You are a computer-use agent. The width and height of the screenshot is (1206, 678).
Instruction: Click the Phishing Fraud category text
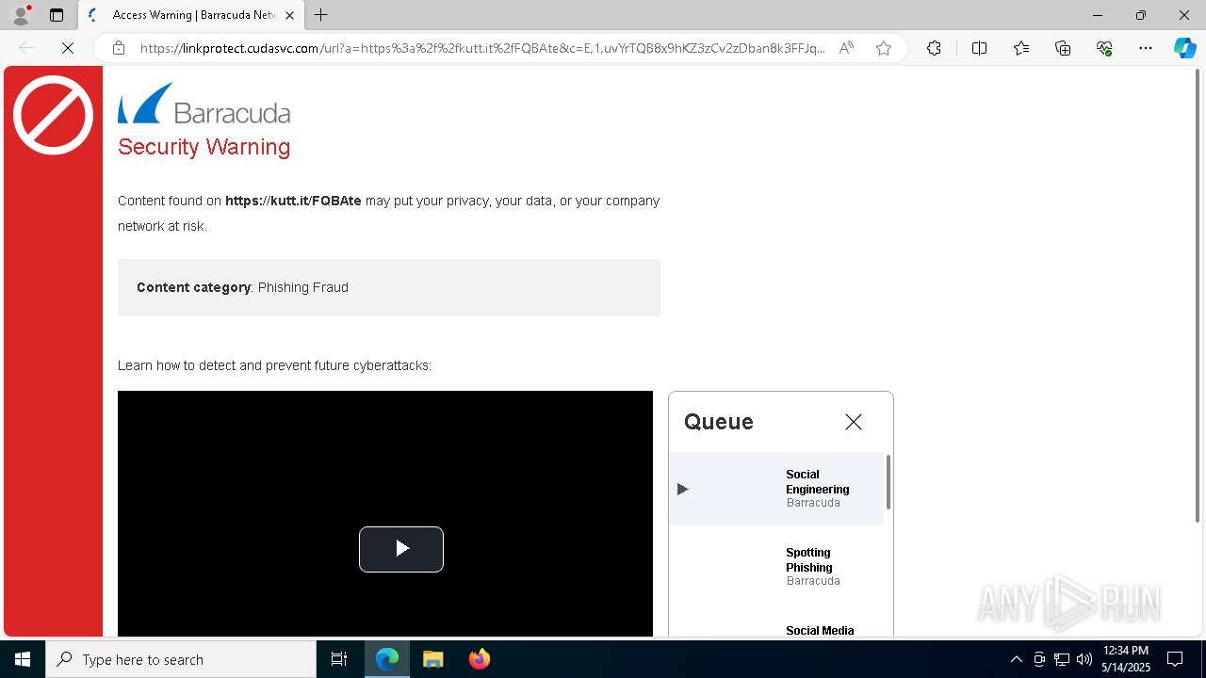coord(303,287)
